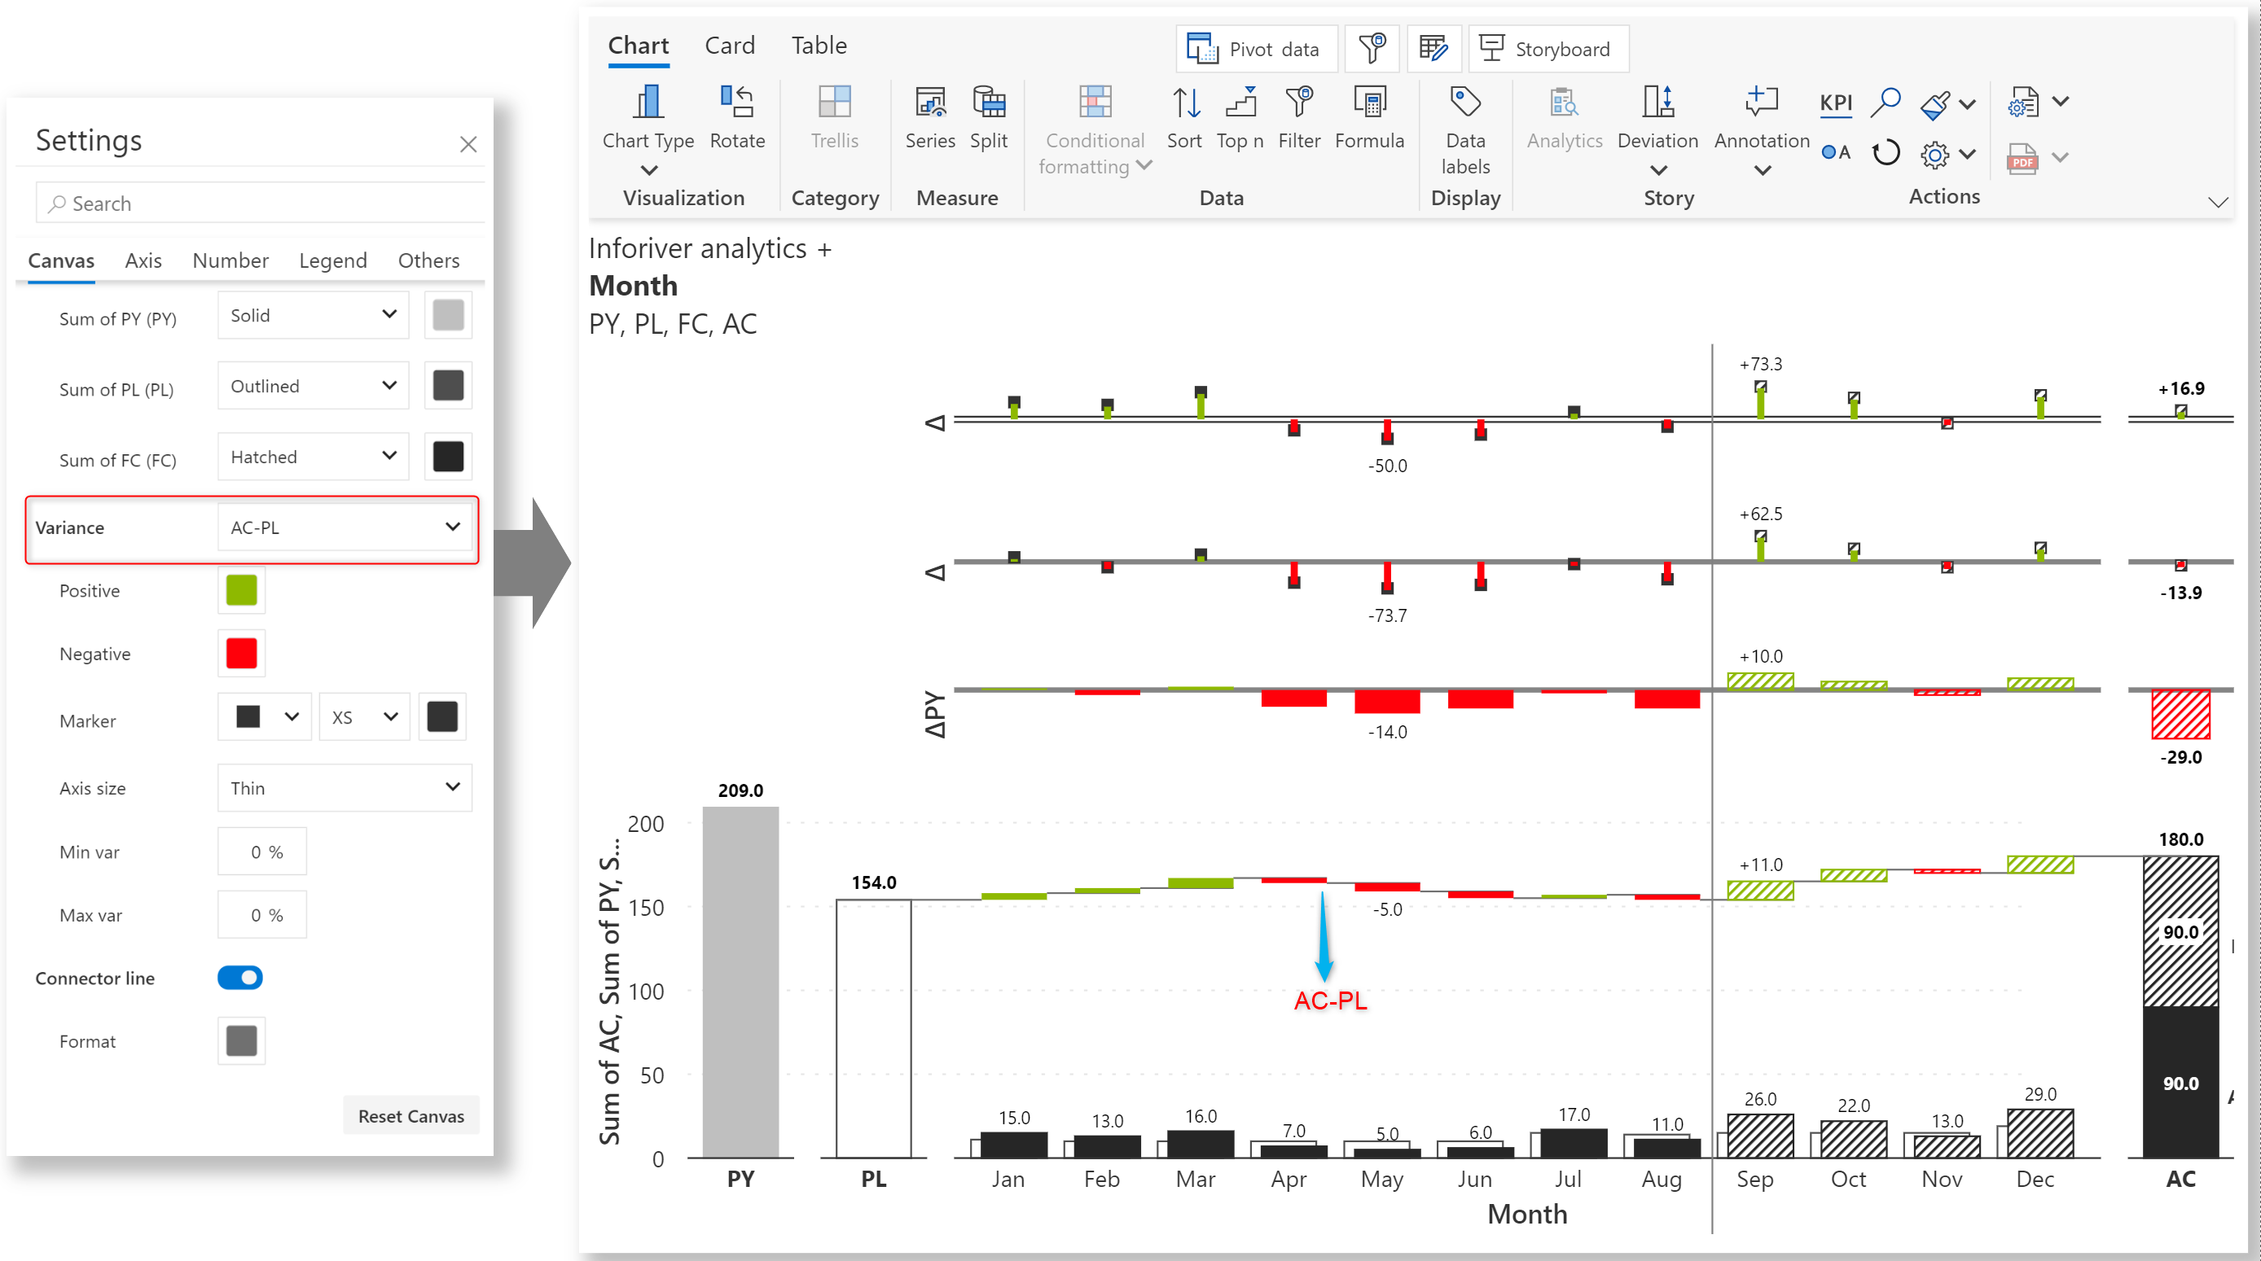This screenshot has height=1261, width=2261.
Task: Switch to the Chart tab
Action: [x=638, y=46]
